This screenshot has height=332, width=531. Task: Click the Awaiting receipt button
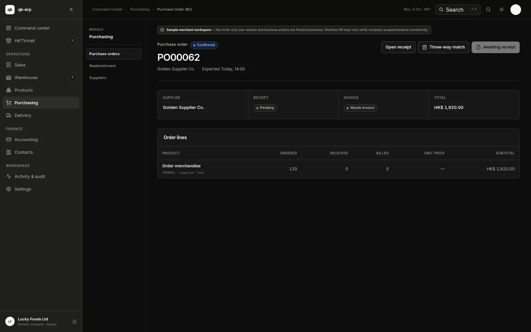[x=495, y=47]
